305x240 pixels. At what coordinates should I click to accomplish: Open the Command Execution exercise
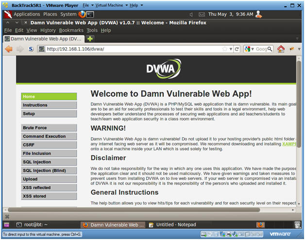click(x=49, y=136)
